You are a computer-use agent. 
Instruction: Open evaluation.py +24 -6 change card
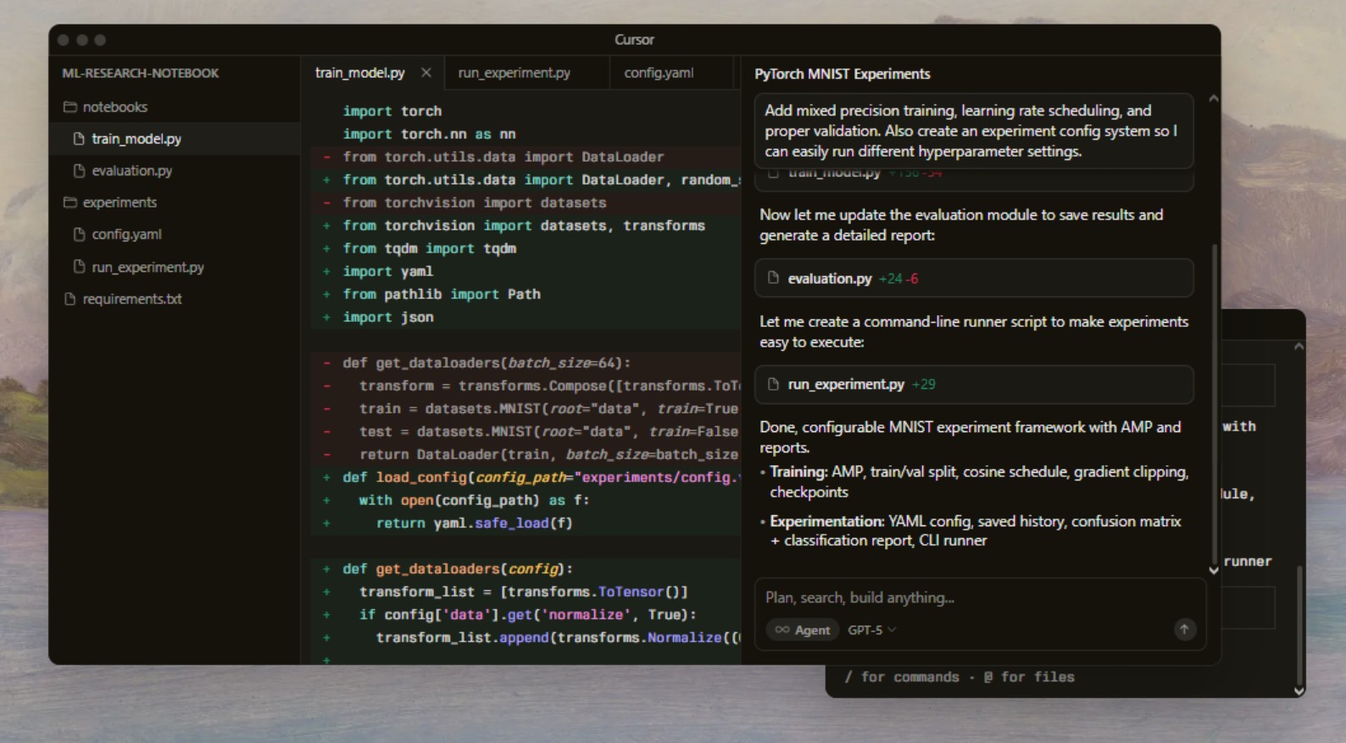973,278
